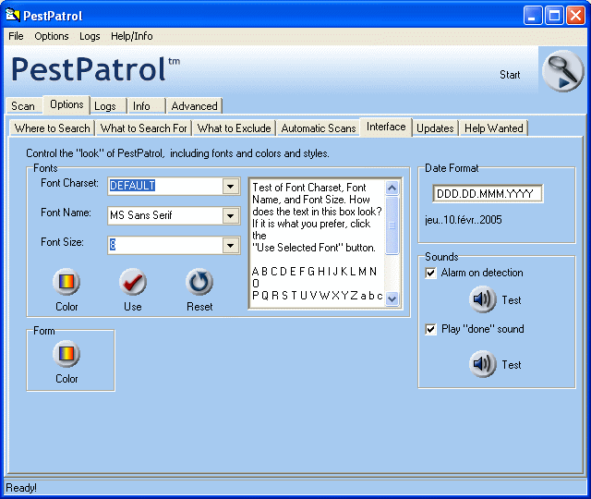Open the Where to Search sub-tab
The height and width of the screenshot is (499, 591).
point(53,128)
